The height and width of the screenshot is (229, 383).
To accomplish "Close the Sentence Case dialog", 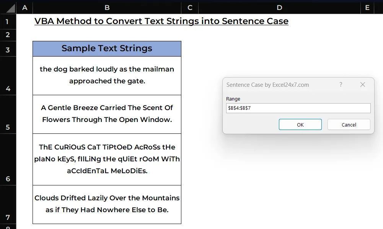I will click(362, 84).
